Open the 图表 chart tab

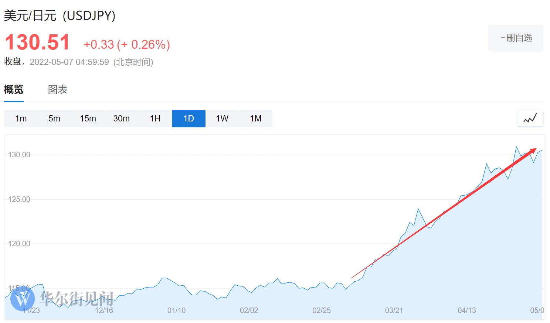(58, 89)
